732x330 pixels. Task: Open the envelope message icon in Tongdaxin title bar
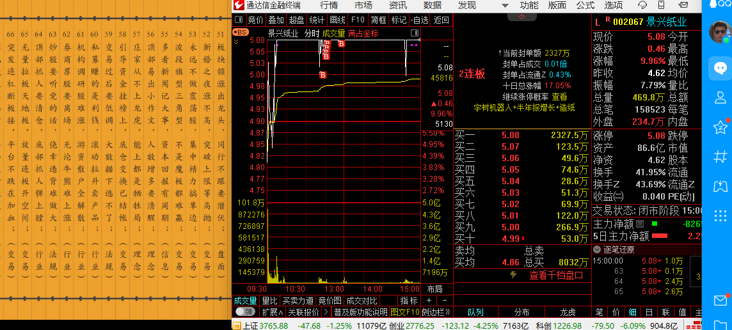coord(683,6)
